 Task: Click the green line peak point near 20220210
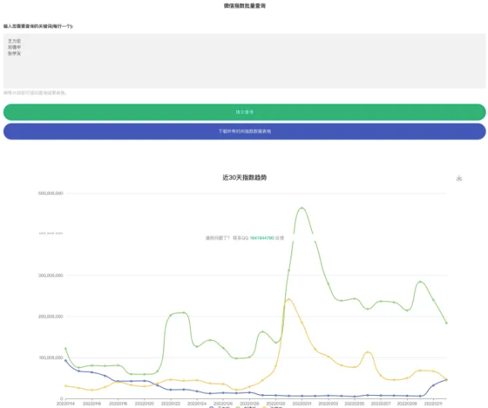click(x=420, y=282)
